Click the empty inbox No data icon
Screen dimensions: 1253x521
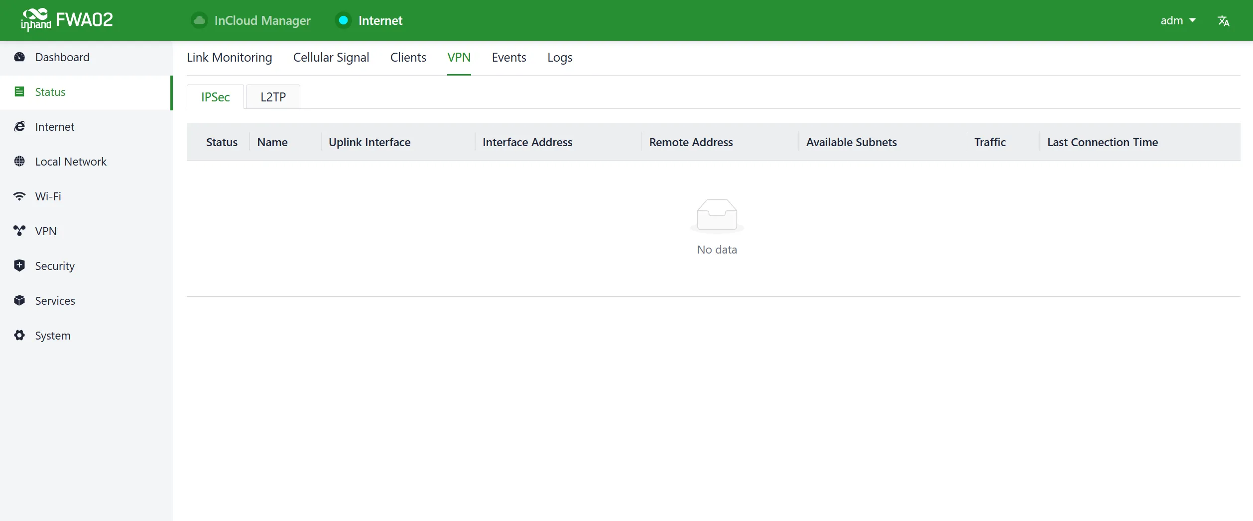click(717, 215)
